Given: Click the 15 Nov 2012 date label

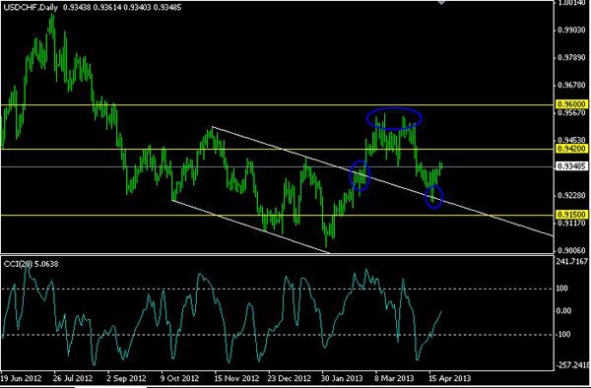Looking at the screenshot, I should pyautogui.click(x=236, y=378).
